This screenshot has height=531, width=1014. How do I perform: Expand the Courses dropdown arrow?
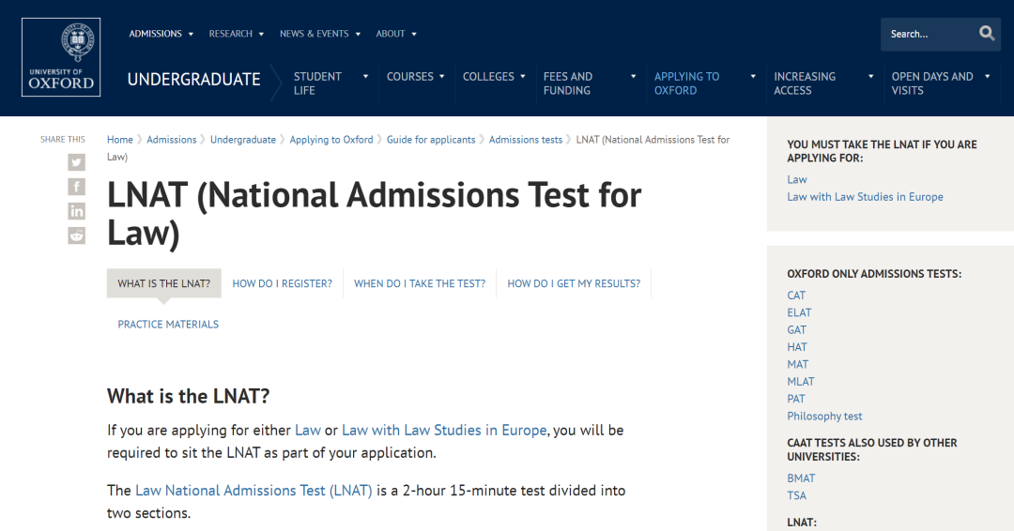click(x=441, y=76)
